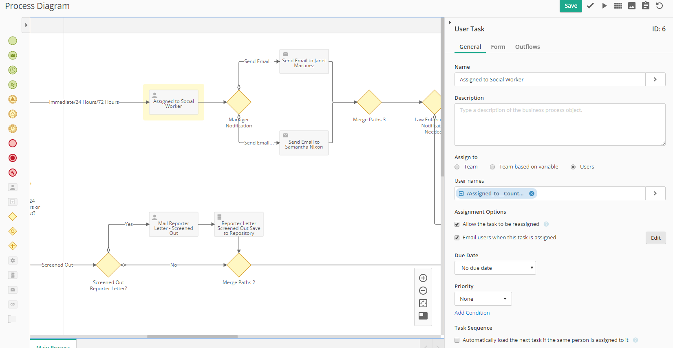
Task: Click the zoom out canvas button
Action: [x=423, y=291]
